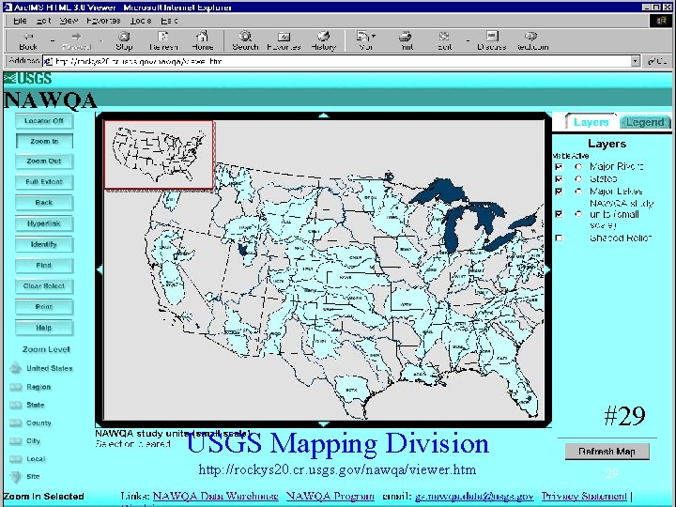Open the Mail button dropdown arrow
Image resolution: width=676 pixels, height=507 pixels.
(374, 37)
